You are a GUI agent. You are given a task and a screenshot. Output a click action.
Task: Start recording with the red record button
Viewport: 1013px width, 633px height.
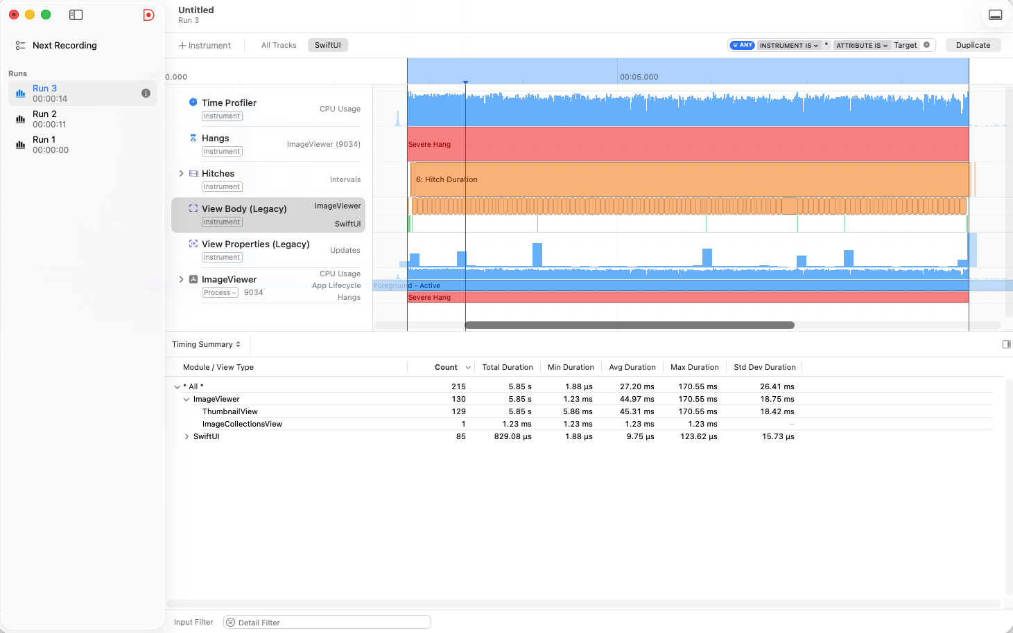pos(148,15)
